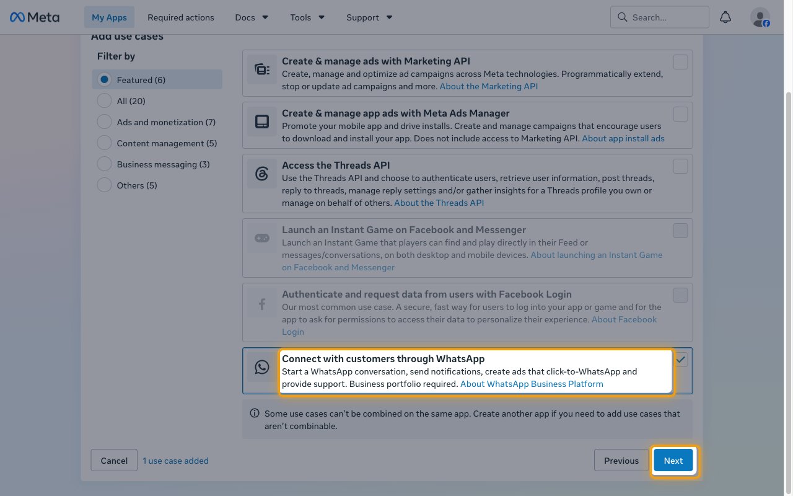The image size is (793, 496).
Task: Click the Search input field
Action: 660,17
